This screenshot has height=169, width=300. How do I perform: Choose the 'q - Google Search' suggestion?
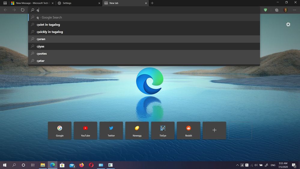144,17
